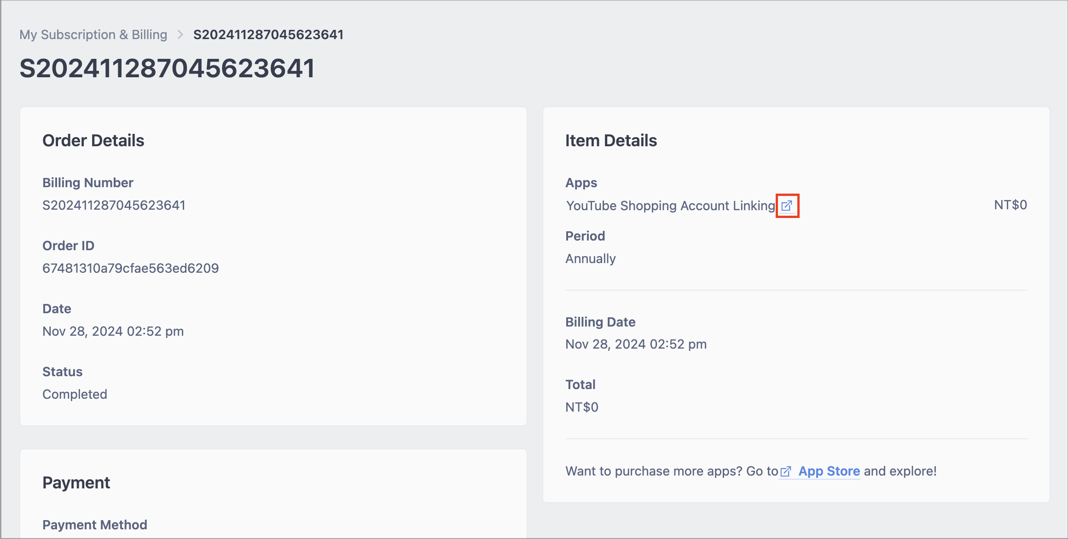Click breadcrumb item S202411287045623641
Screen dimensions: 1068x539
coord(268,34)
